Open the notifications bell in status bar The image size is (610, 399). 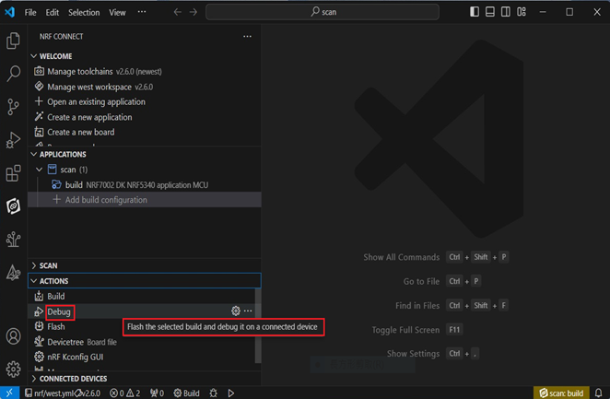598,393
